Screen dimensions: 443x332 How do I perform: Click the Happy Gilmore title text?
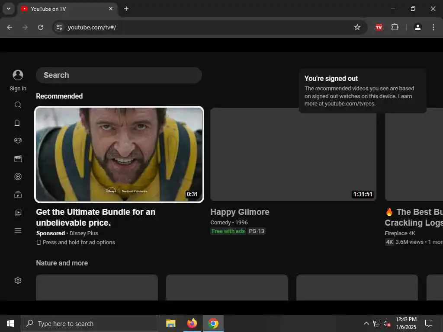(240, 212)
